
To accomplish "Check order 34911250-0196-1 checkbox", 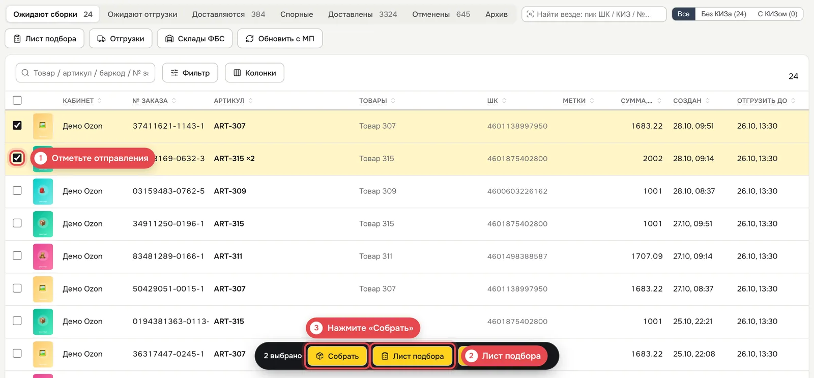I will pyautogui.click(x=17, y=223).
